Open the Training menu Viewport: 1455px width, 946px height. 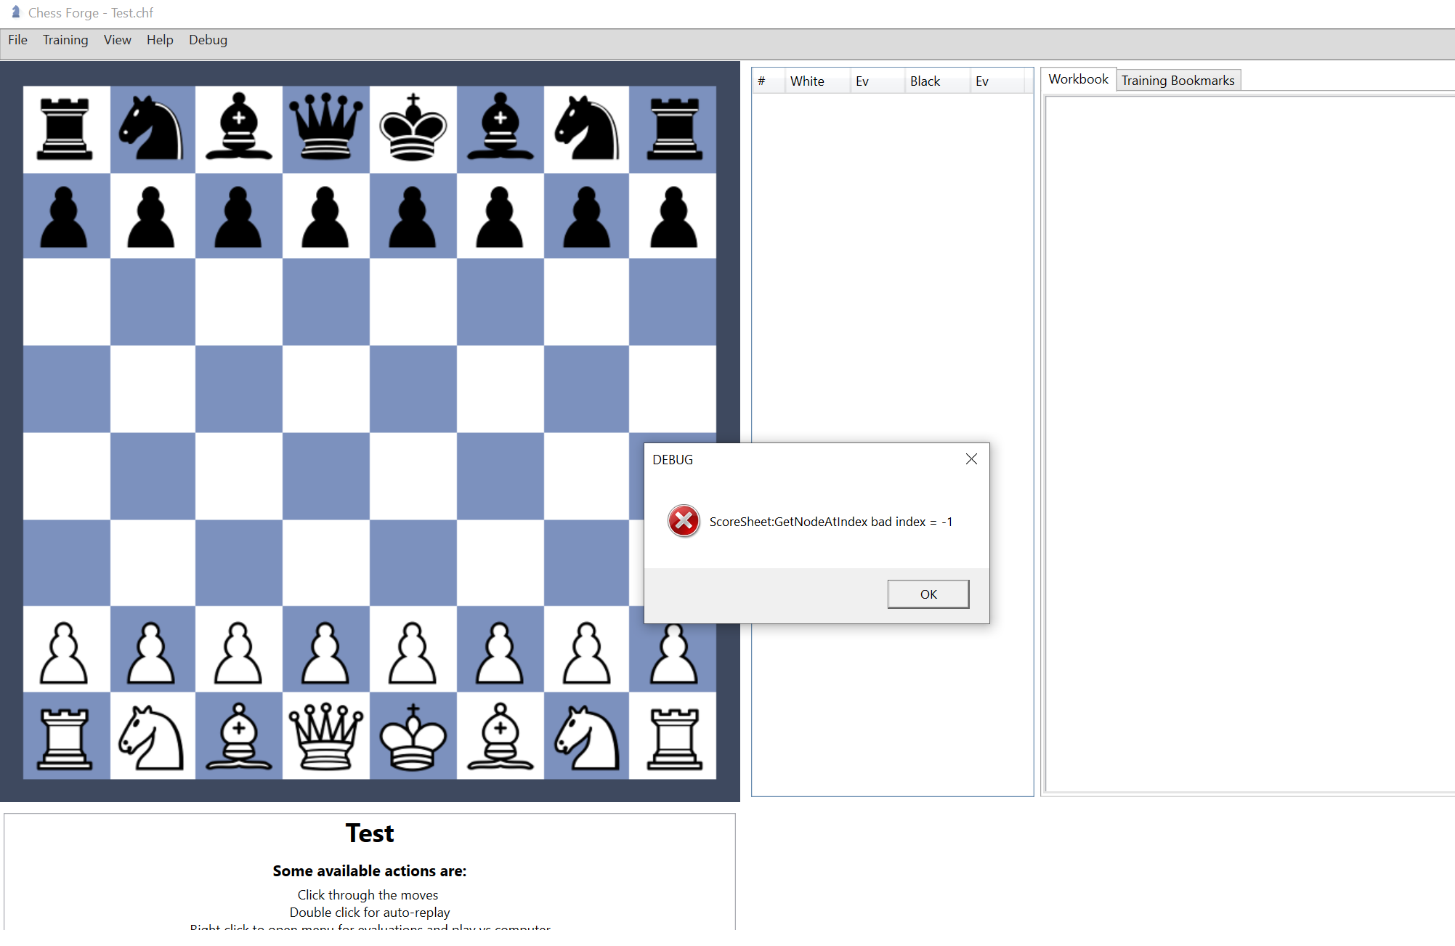pos(65,40)
